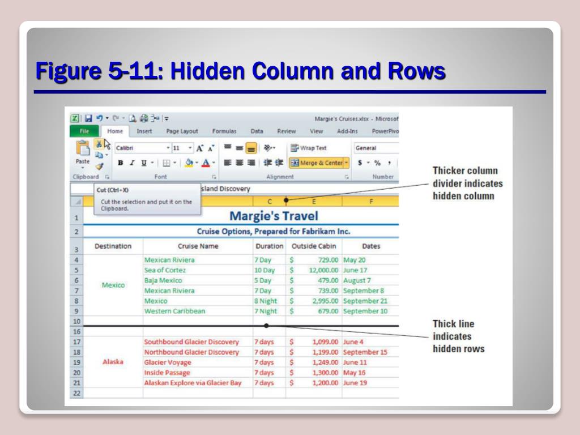Open the Fill Color palette dropdown arrow
Viewport: 580px width, 435px height.
(197, 163)
